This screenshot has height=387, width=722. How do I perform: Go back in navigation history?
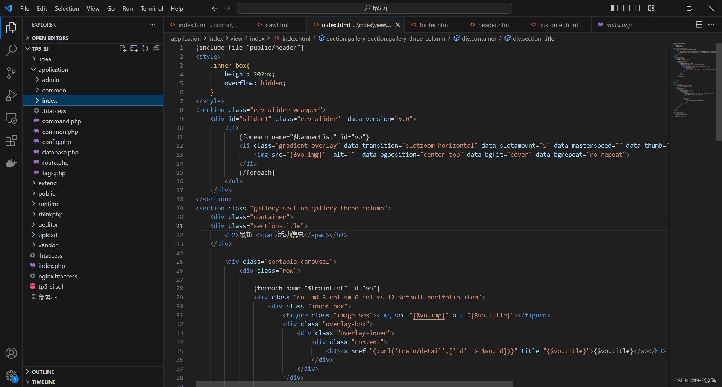point(215,8)
